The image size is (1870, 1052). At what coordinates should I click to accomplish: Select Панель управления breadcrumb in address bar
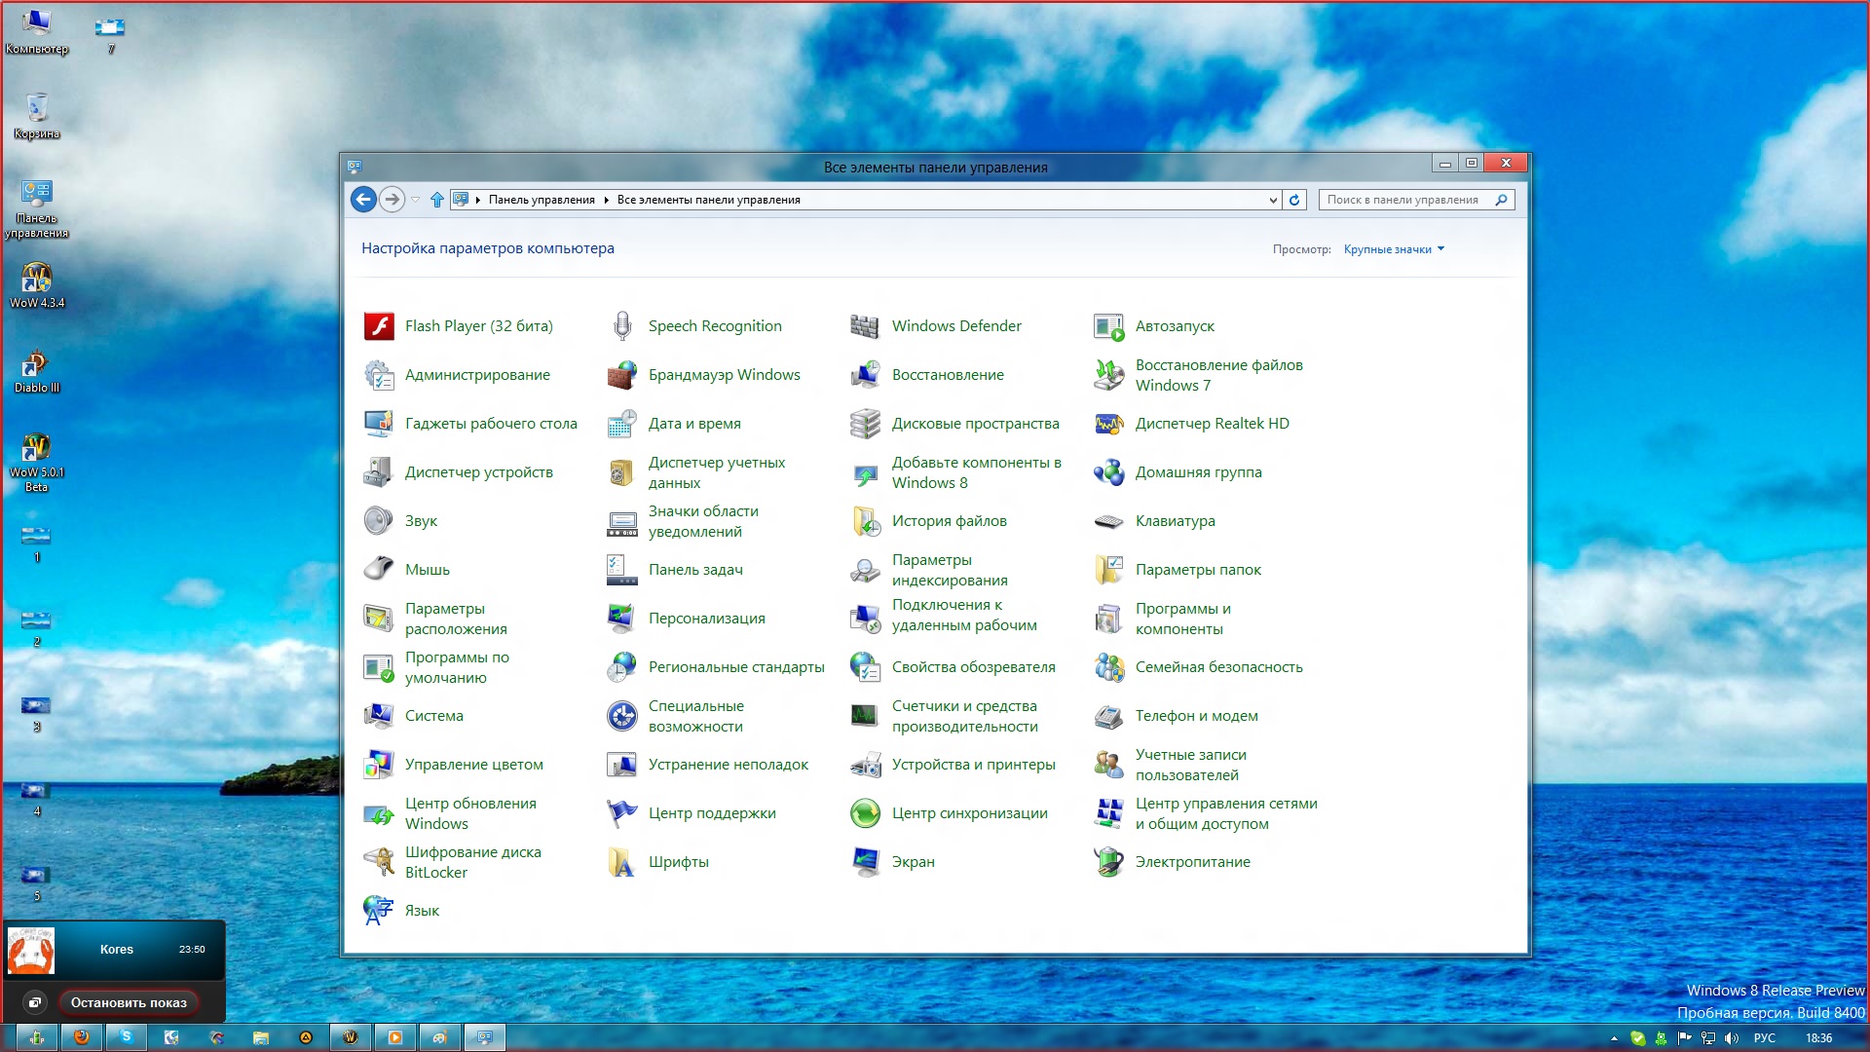coord(542,200)
